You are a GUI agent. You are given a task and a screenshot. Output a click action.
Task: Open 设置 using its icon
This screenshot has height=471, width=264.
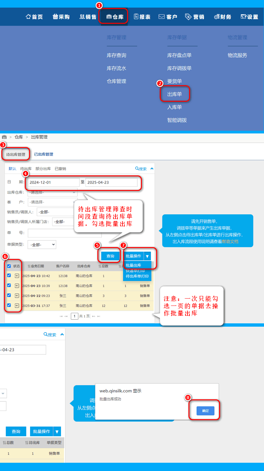(244, 17)
